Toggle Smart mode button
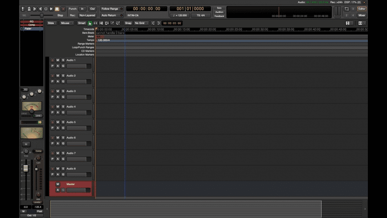This screenshot has height=218, width=387. [81, 23]
